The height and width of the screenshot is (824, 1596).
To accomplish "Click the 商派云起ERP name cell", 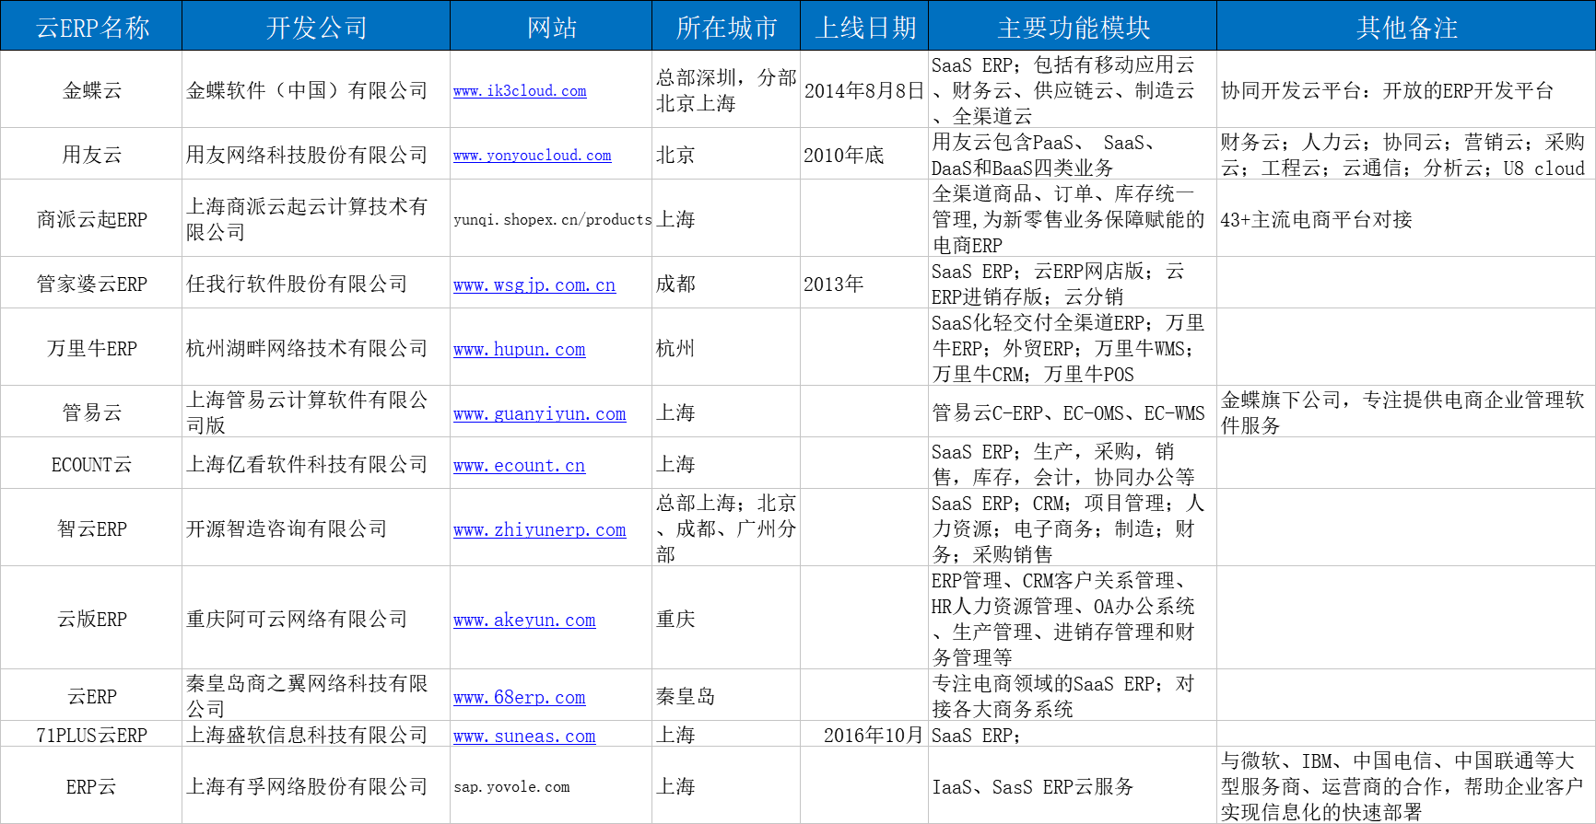I will [x=91, y=218].
